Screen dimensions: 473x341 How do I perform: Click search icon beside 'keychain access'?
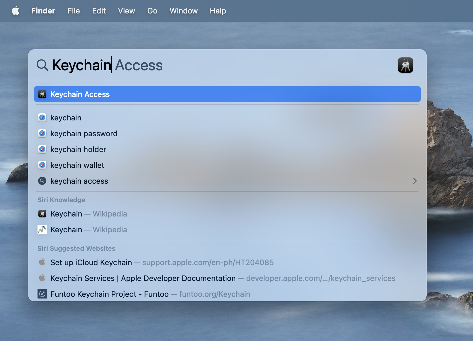(x=42, y=181)
